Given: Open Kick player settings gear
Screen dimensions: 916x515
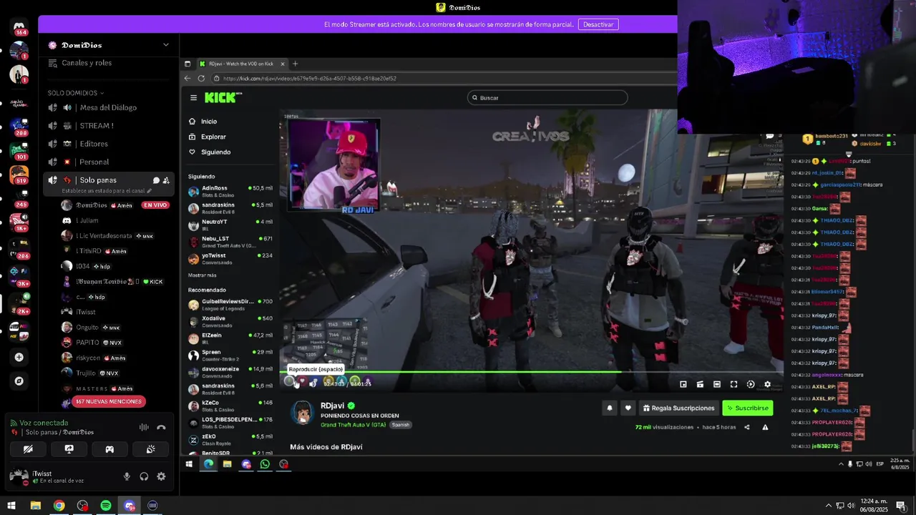Looking at the screenshot, I should click(x=767, y=384).
